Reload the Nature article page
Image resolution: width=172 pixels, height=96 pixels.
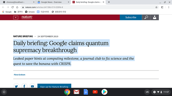[x=12, y=7]
